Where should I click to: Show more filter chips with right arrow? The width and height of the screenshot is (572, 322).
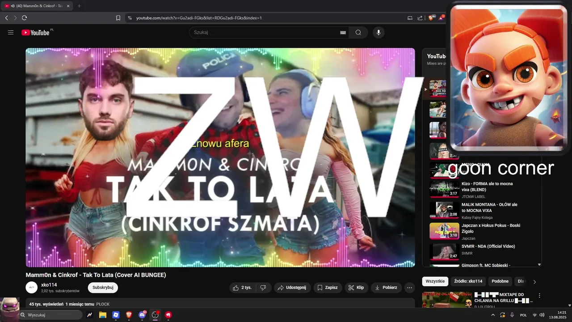[534, 282]
